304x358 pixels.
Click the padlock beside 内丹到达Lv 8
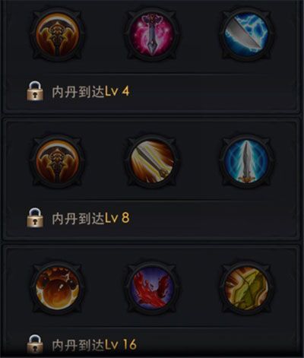35,218
